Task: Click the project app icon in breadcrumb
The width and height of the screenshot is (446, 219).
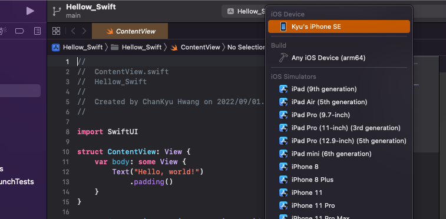Action: [x=56, y=47]
